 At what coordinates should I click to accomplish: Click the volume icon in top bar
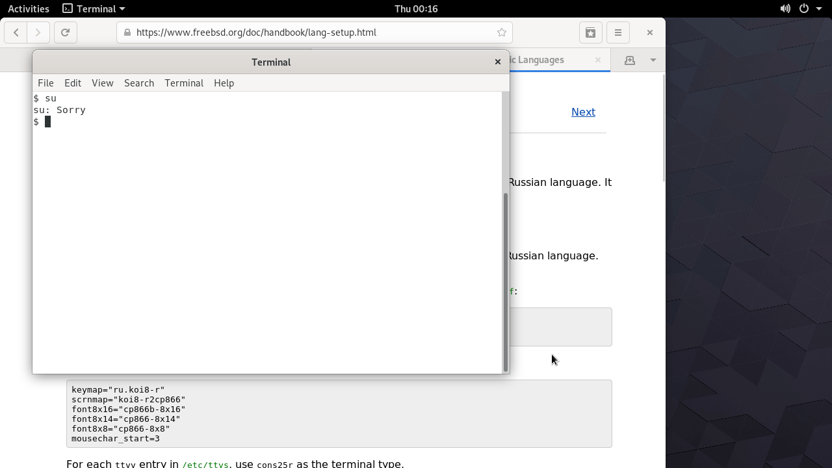point(785,8)
